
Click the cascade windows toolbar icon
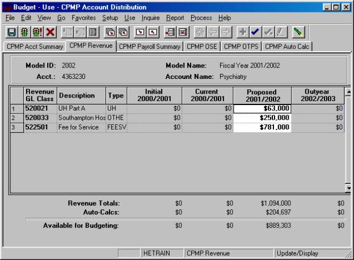[109, 32]
